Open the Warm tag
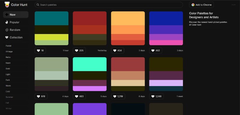 pyautogui.click(x=8, y=86)
